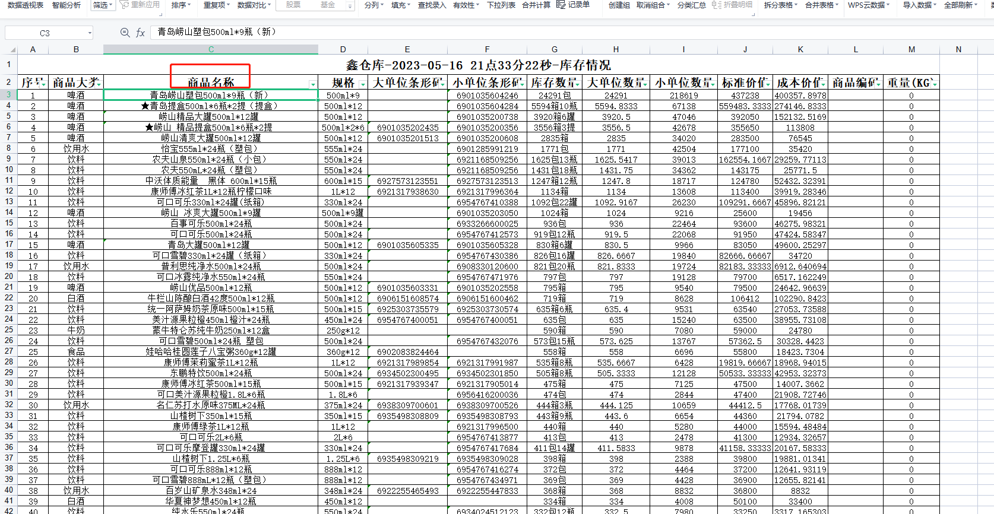Select row 3 header
The image size is (994, 514).
pyautogui.click(x=9, y=95)
